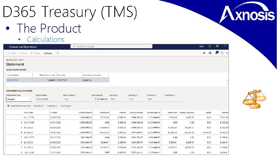The image size is (277, 156).
Task: Click the refresh page icon
Action: pyautogui.click(x=222, y=53)
